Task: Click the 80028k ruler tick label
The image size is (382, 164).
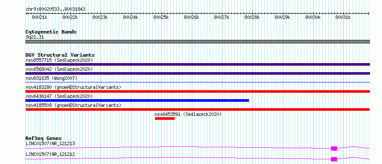Action: [x=252, y=18]
